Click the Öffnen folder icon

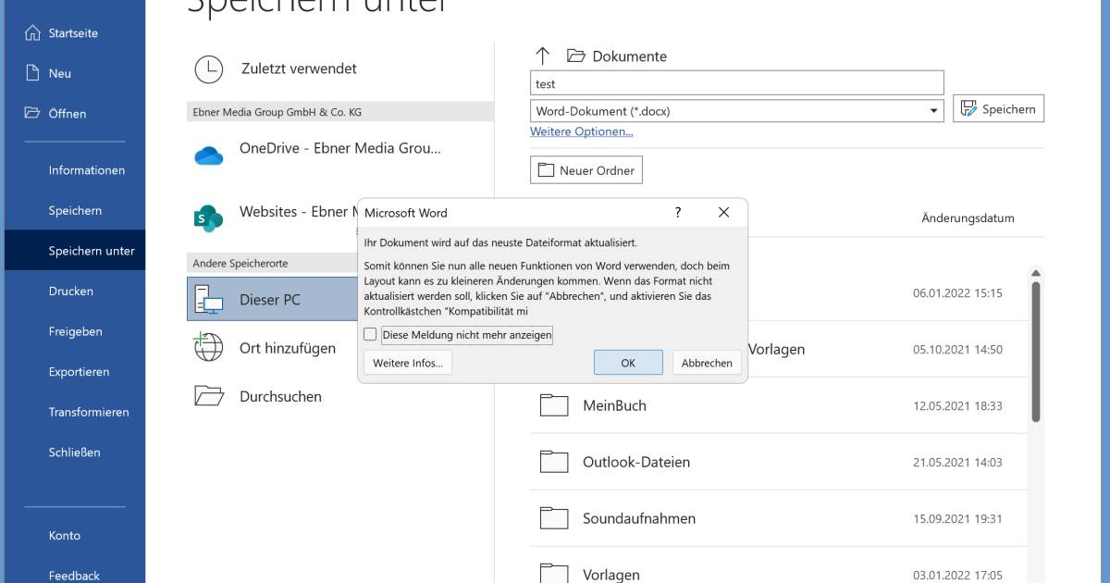32,114
